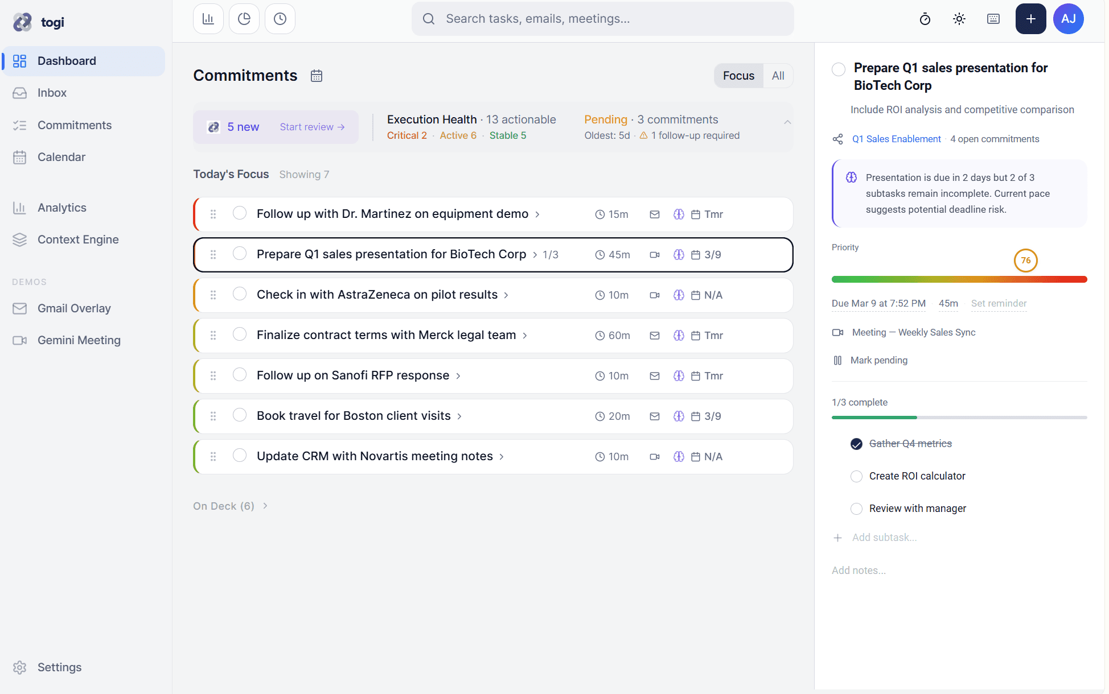
Task: Complete the Follow up with Dr. Martinez task
Action: (x=240, y=213)
